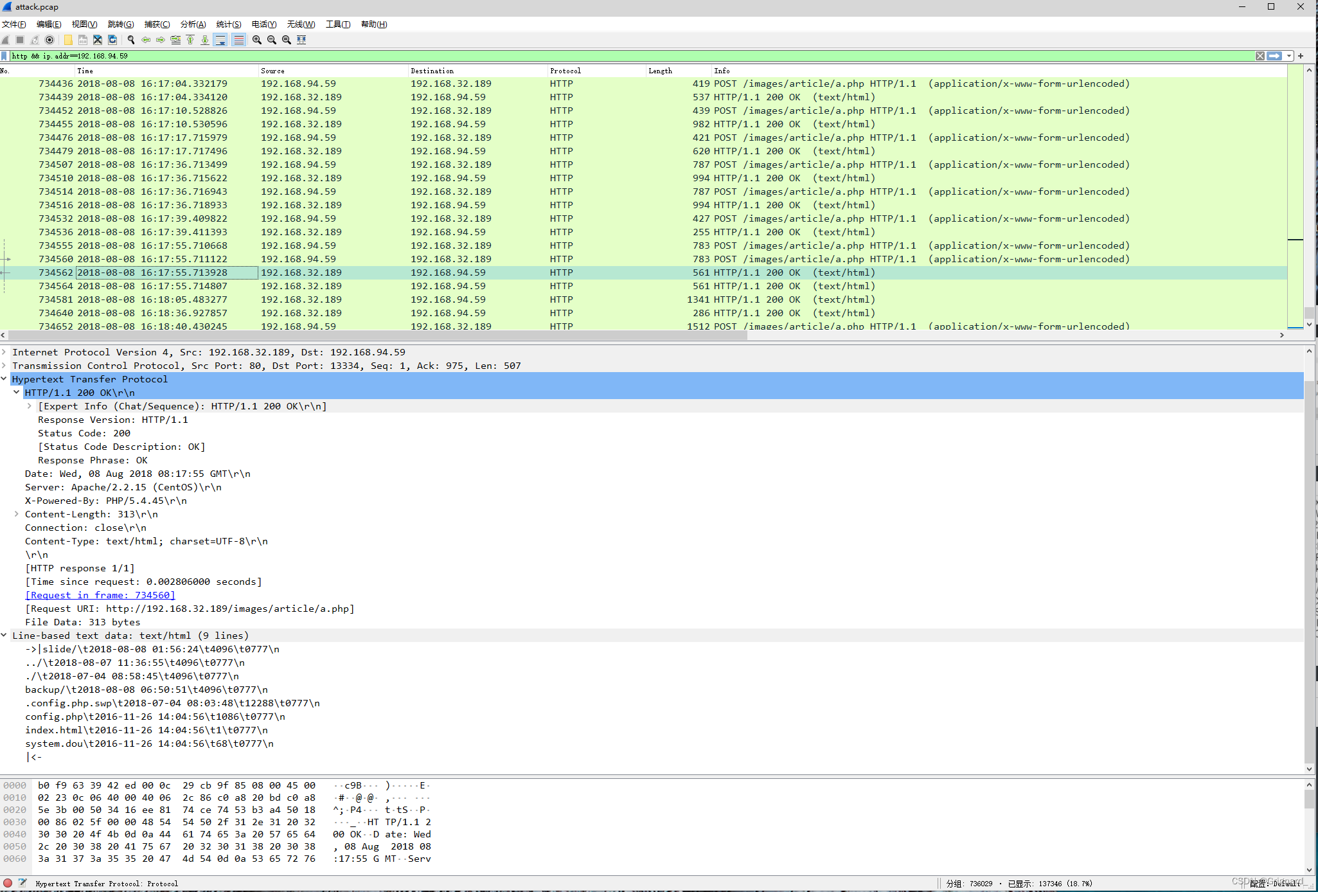Open the 文件(F) menu
This screenshot has width=1318, height=892.
click(x=14, y=24)
